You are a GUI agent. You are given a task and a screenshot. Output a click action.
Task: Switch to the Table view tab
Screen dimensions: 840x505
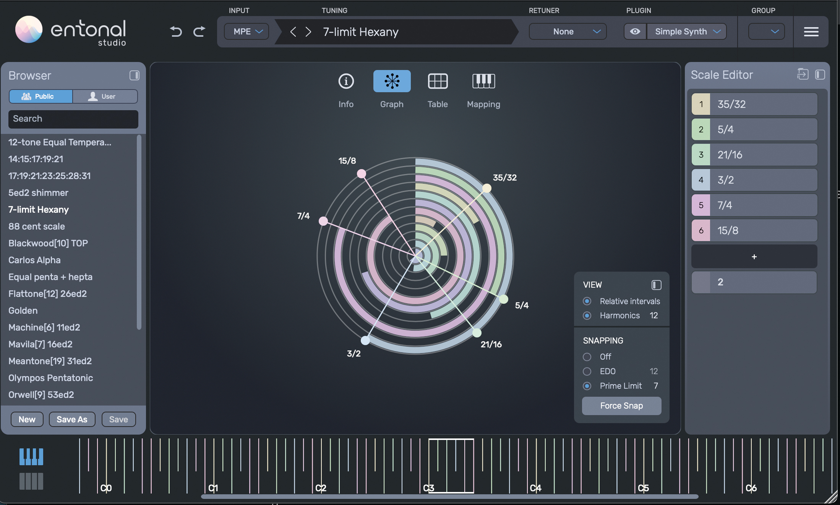click(438, 89)
